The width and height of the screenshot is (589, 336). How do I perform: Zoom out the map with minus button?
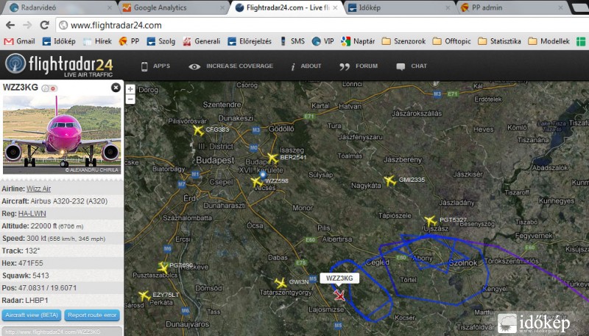[x=130, y=99]
